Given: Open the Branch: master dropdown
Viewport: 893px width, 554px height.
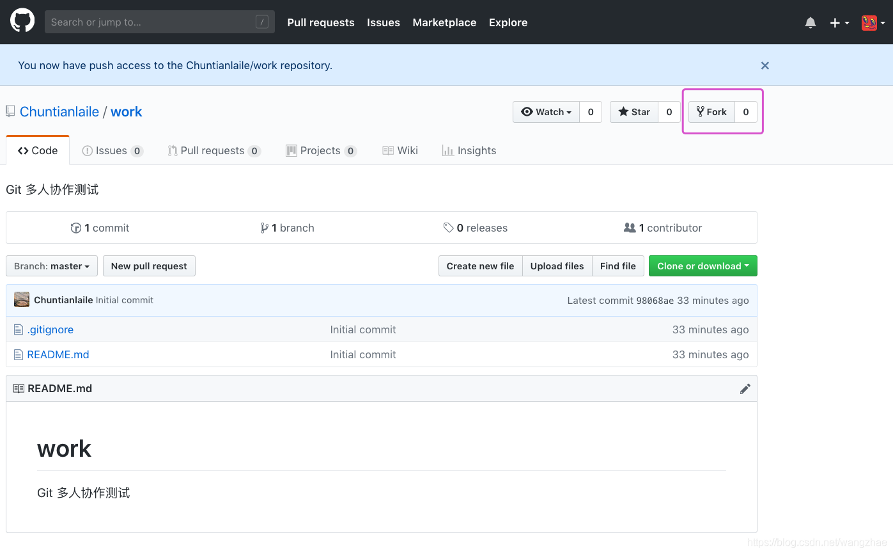Looking at the screenshot, I should pos(52,266).
